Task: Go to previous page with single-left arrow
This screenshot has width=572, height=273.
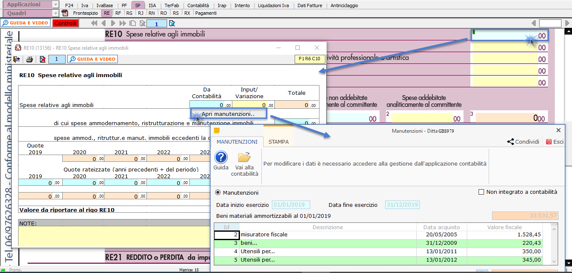Action: (x=104, y=23)
